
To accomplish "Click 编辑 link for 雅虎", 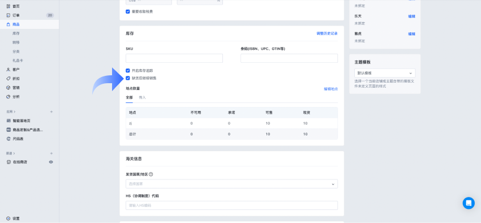I will point(411,34).
